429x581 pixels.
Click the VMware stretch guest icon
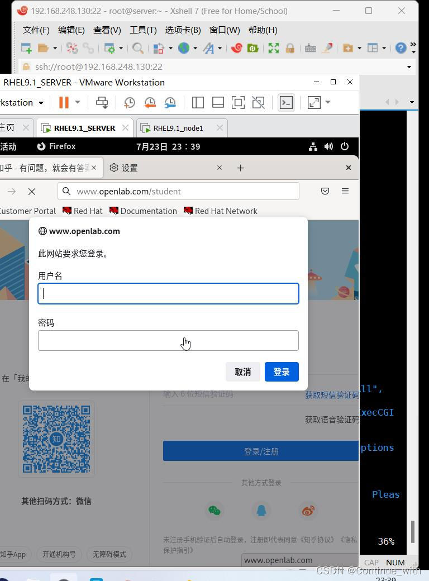tap(314, 103)
